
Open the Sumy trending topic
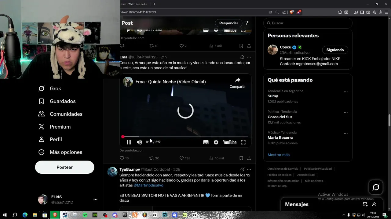point(273,96)
